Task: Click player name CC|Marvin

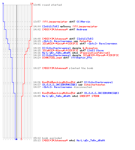Action: [x=83, y=22]
